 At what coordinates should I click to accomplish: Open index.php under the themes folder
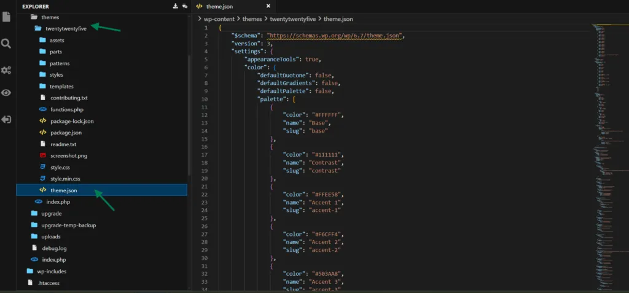(x=58, y=202)
